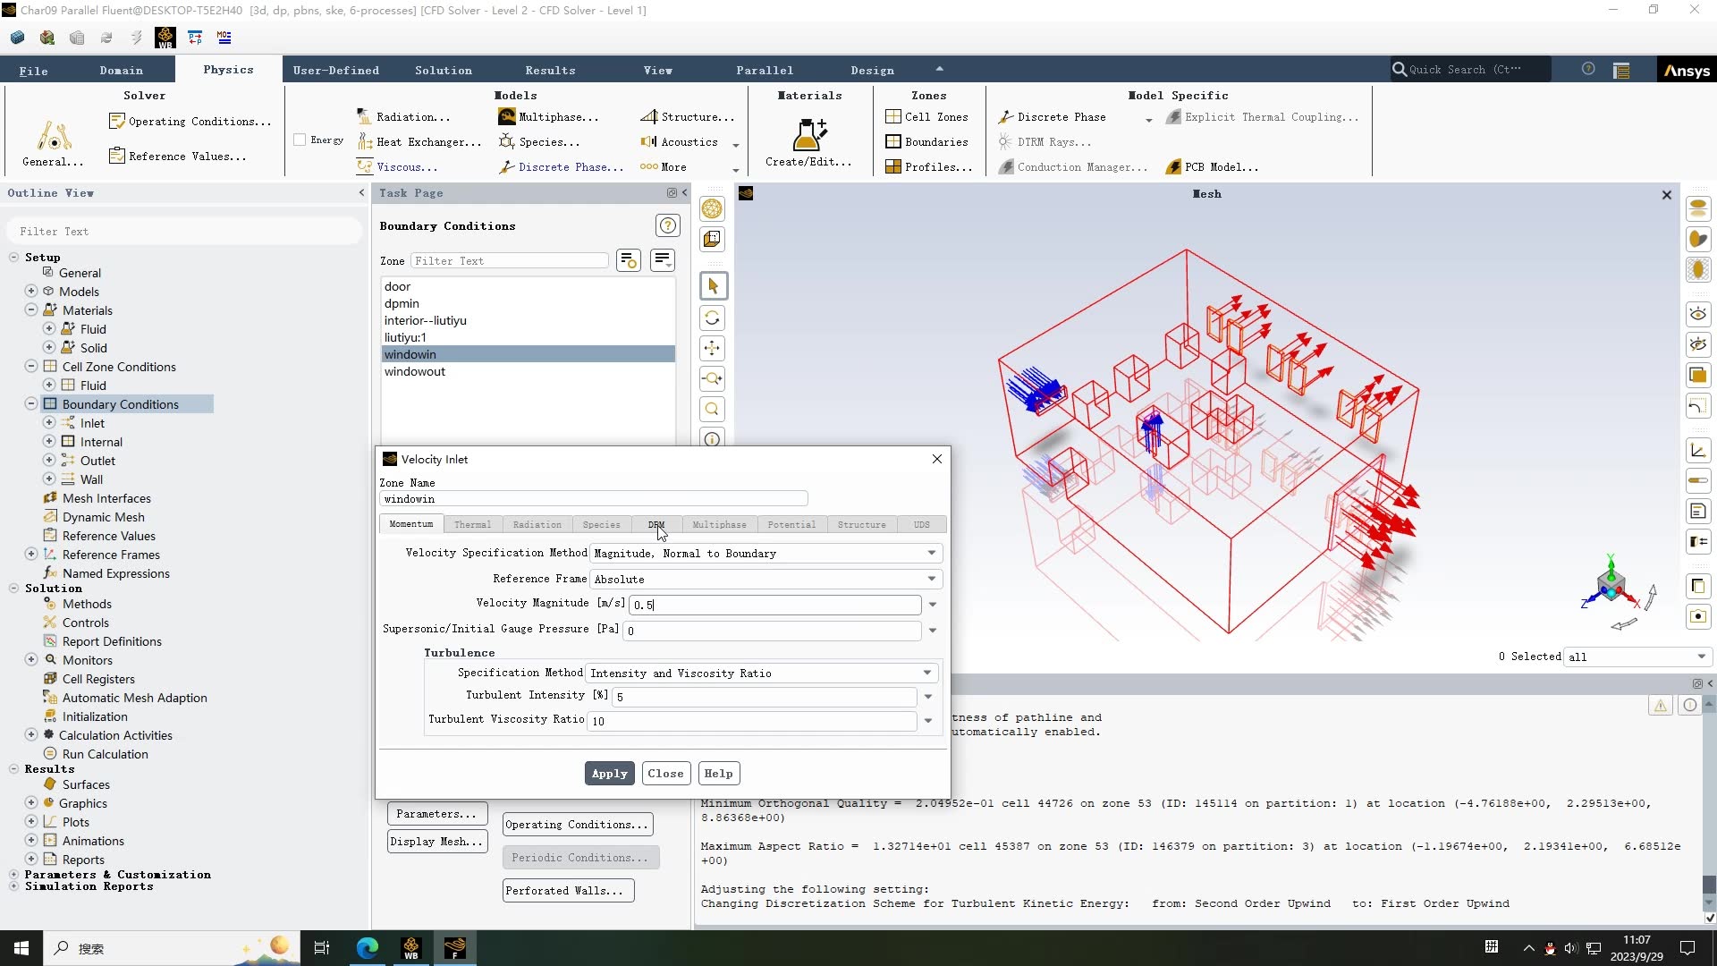Open the Thermal tab in the Velocity Inlet dialog
Screen dimensions: 1717x966
tap(471, 525)
